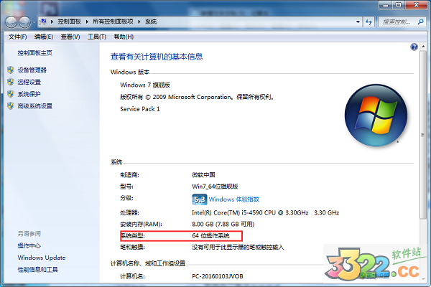This screenshot has width=431, height=287.
Task: Click the shield icon beside 远程设置
Action: [x=11, y=82]
